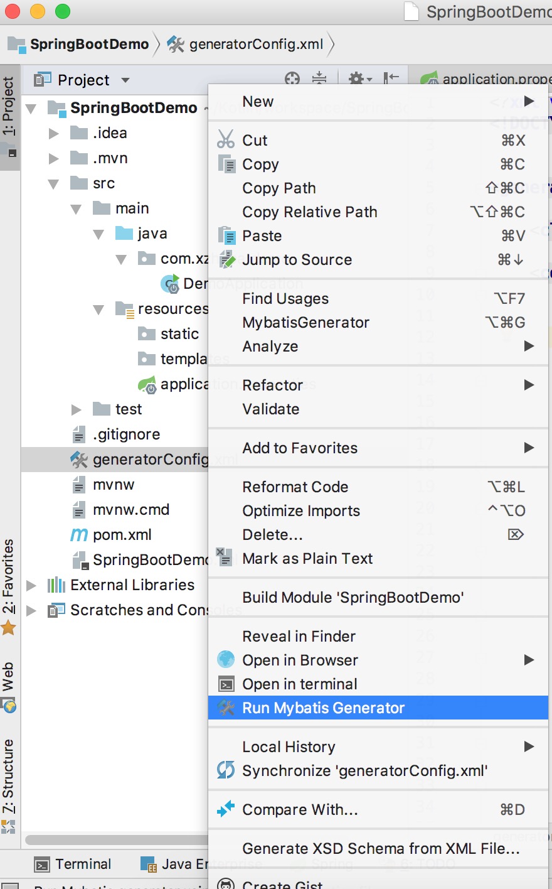Click the Maven pom.xml icon
The image size is (552, 889).
(79, 535)
